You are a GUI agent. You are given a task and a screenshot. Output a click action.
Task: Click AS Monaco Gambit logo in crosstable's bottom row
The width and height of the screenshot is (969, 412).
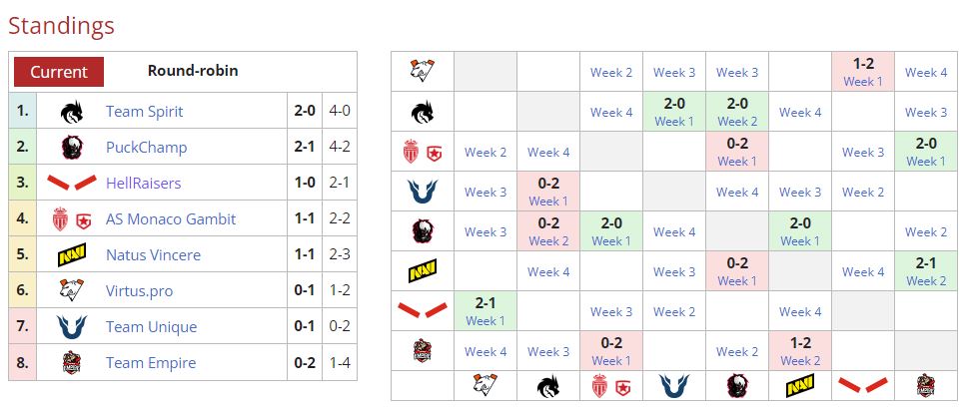(611, 386)
